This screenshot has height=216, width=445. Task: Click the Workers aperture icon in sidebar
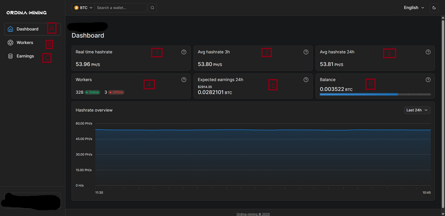tap(11, 43)
